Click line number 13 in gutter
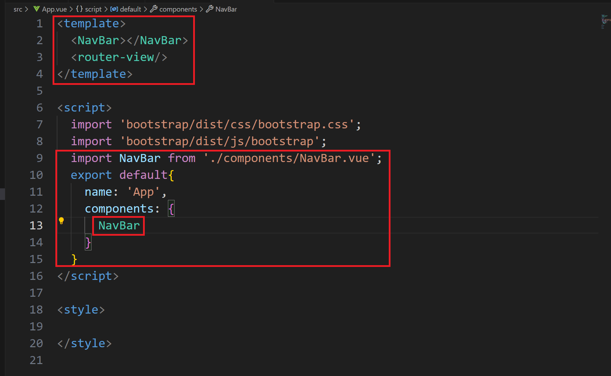This screenshot has height=376, width=611. coord(36,226)
